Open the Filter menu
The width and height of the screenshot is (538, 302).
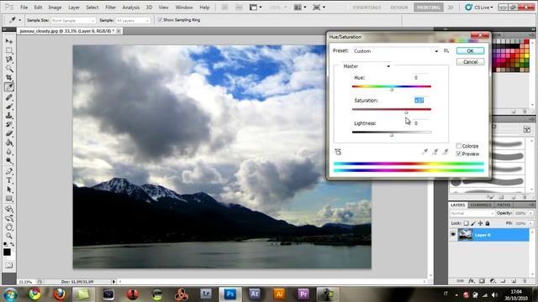click(x=110, y=8)
